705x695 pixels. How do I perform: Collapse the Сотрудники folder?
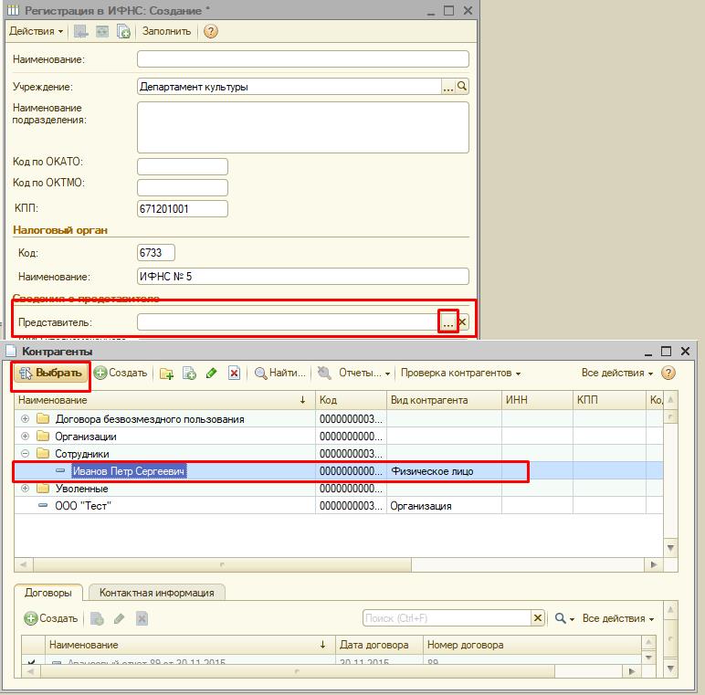[26, 454]
